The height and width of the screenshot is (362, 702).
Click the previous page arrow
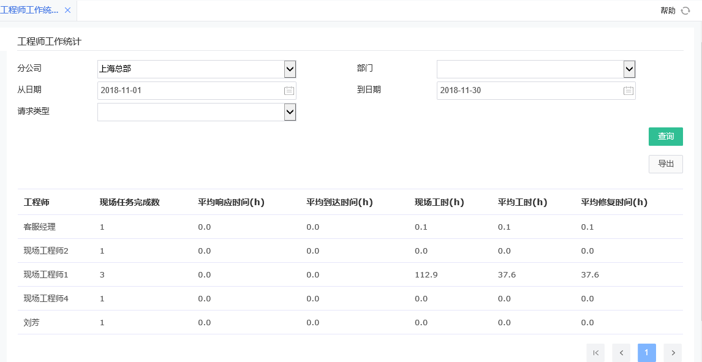621,353
